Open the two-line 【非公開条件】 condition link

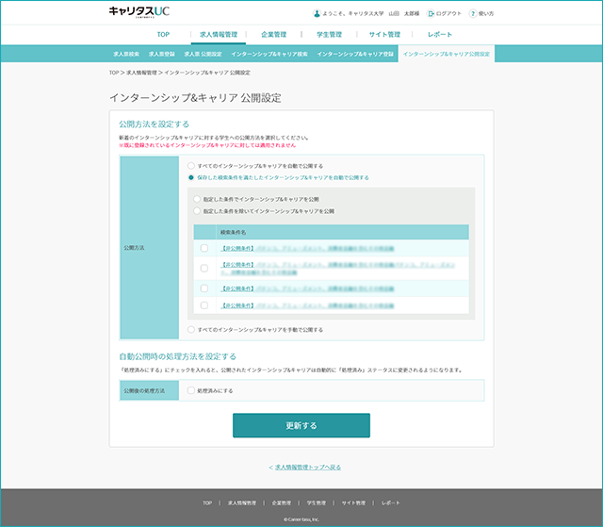337,269
